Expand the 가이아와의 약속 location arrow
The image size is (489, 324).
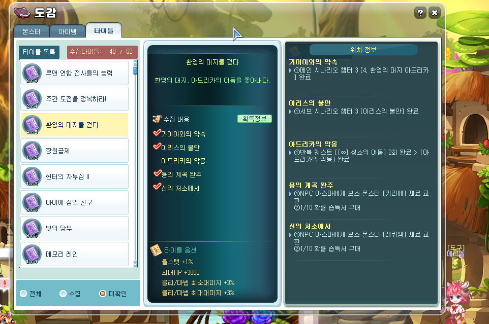coord(290,70)
